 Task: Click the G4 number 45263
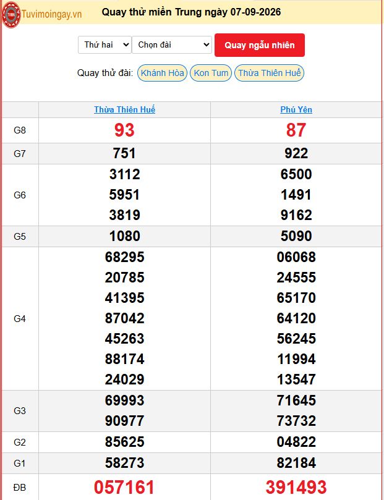pos(125,339)
